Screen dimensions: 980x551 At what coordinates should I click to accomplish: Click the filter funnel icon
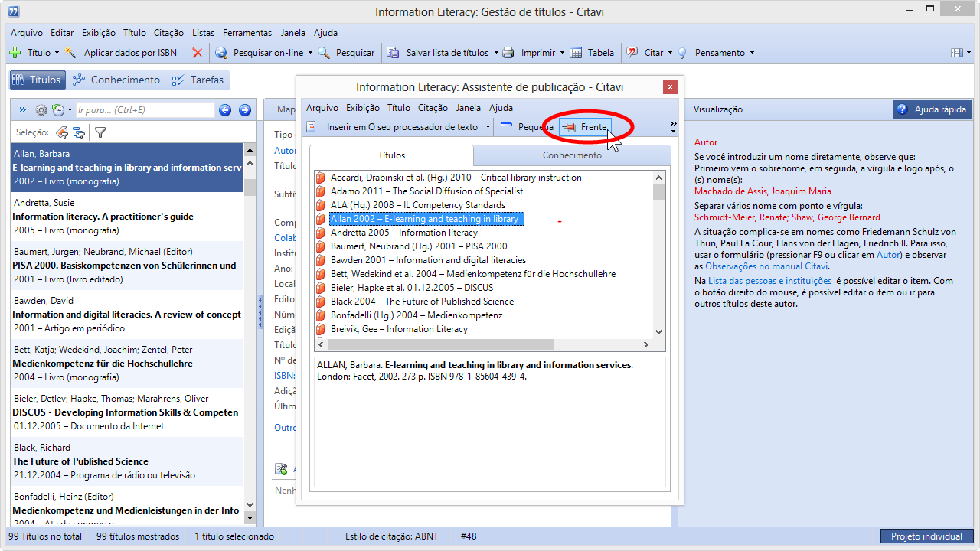tap(100, 132)
